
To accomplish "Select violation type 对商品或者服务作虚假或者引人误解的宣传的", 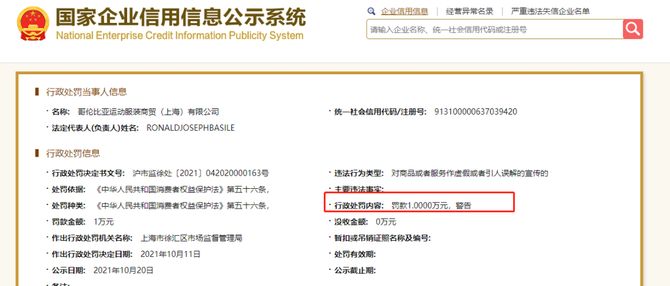I will coord(470,173).
